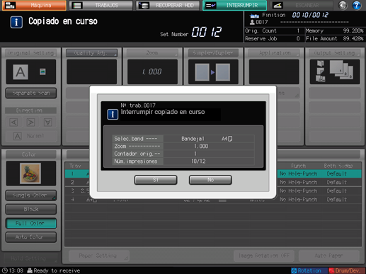Click the info icon in dialog

click(113, 114)
